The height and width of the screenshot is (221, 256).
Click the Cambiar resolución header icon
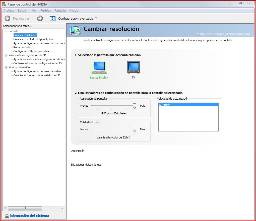click(76, 30)
